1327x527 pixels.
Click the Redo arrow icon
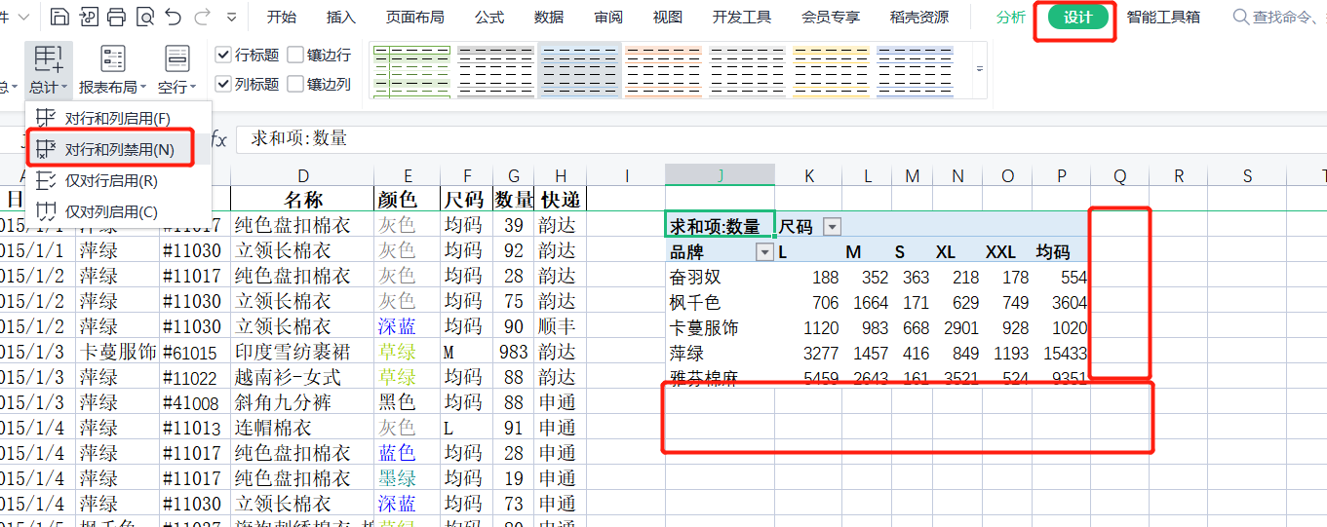[x=203, y=17]
